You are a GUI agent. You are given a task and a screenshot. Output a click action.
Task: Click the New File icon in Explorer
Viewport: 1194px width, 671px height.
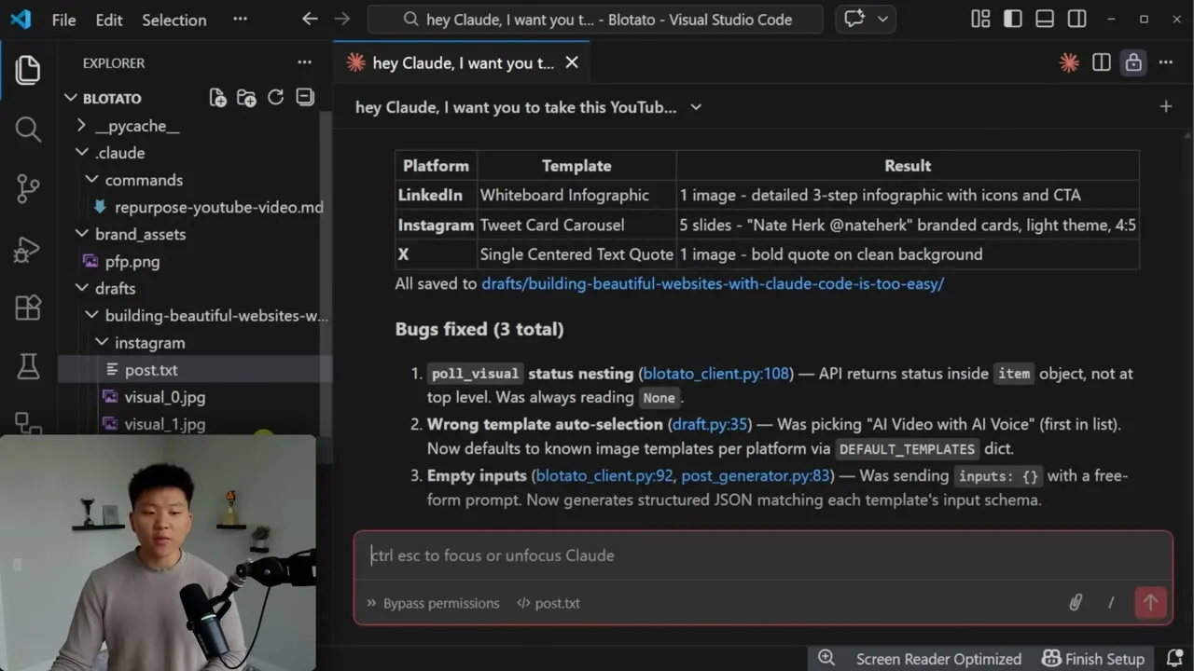coord(217,98)
